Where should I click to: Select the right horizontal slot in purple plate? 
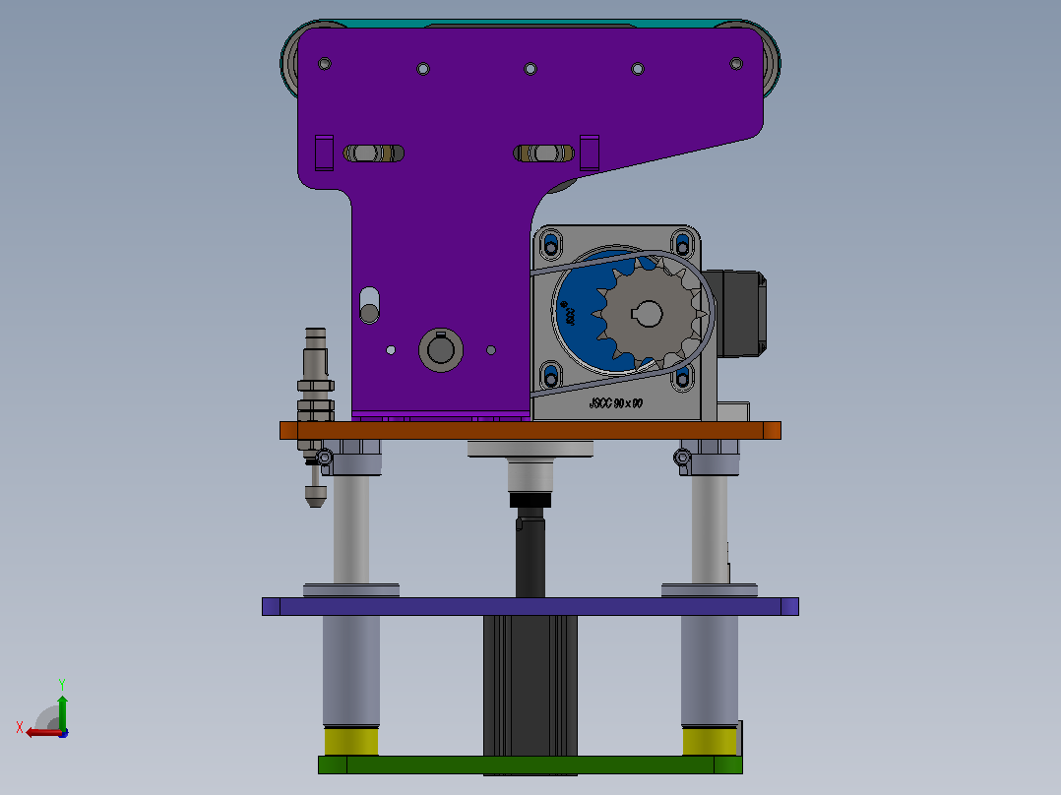pyautogui.click(x=543, y=153)
